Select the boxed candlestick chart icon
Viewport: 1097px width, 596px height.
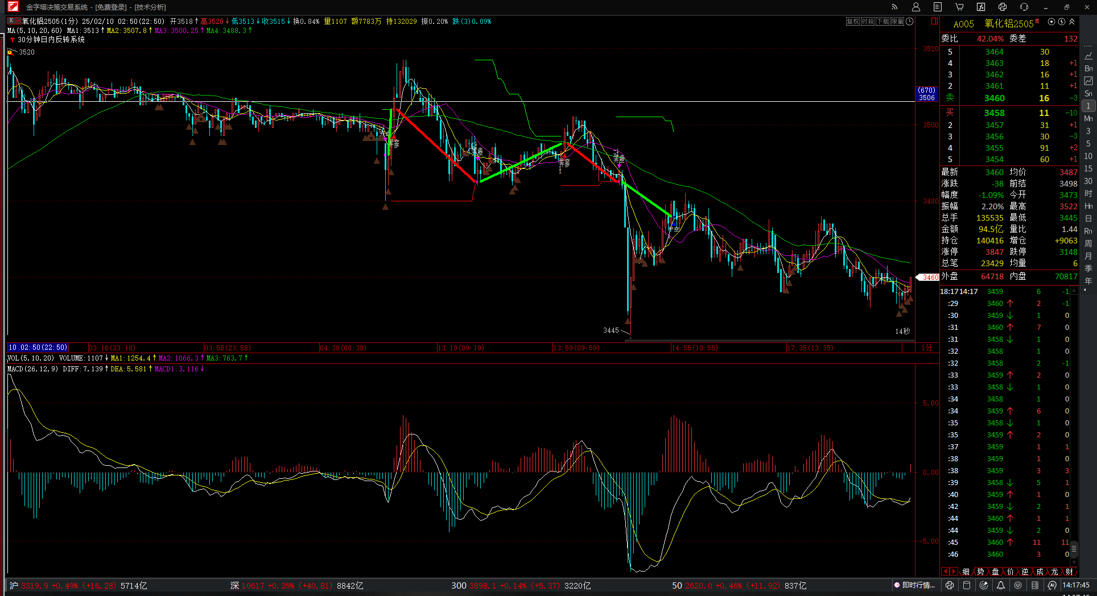pos(1088,81)
